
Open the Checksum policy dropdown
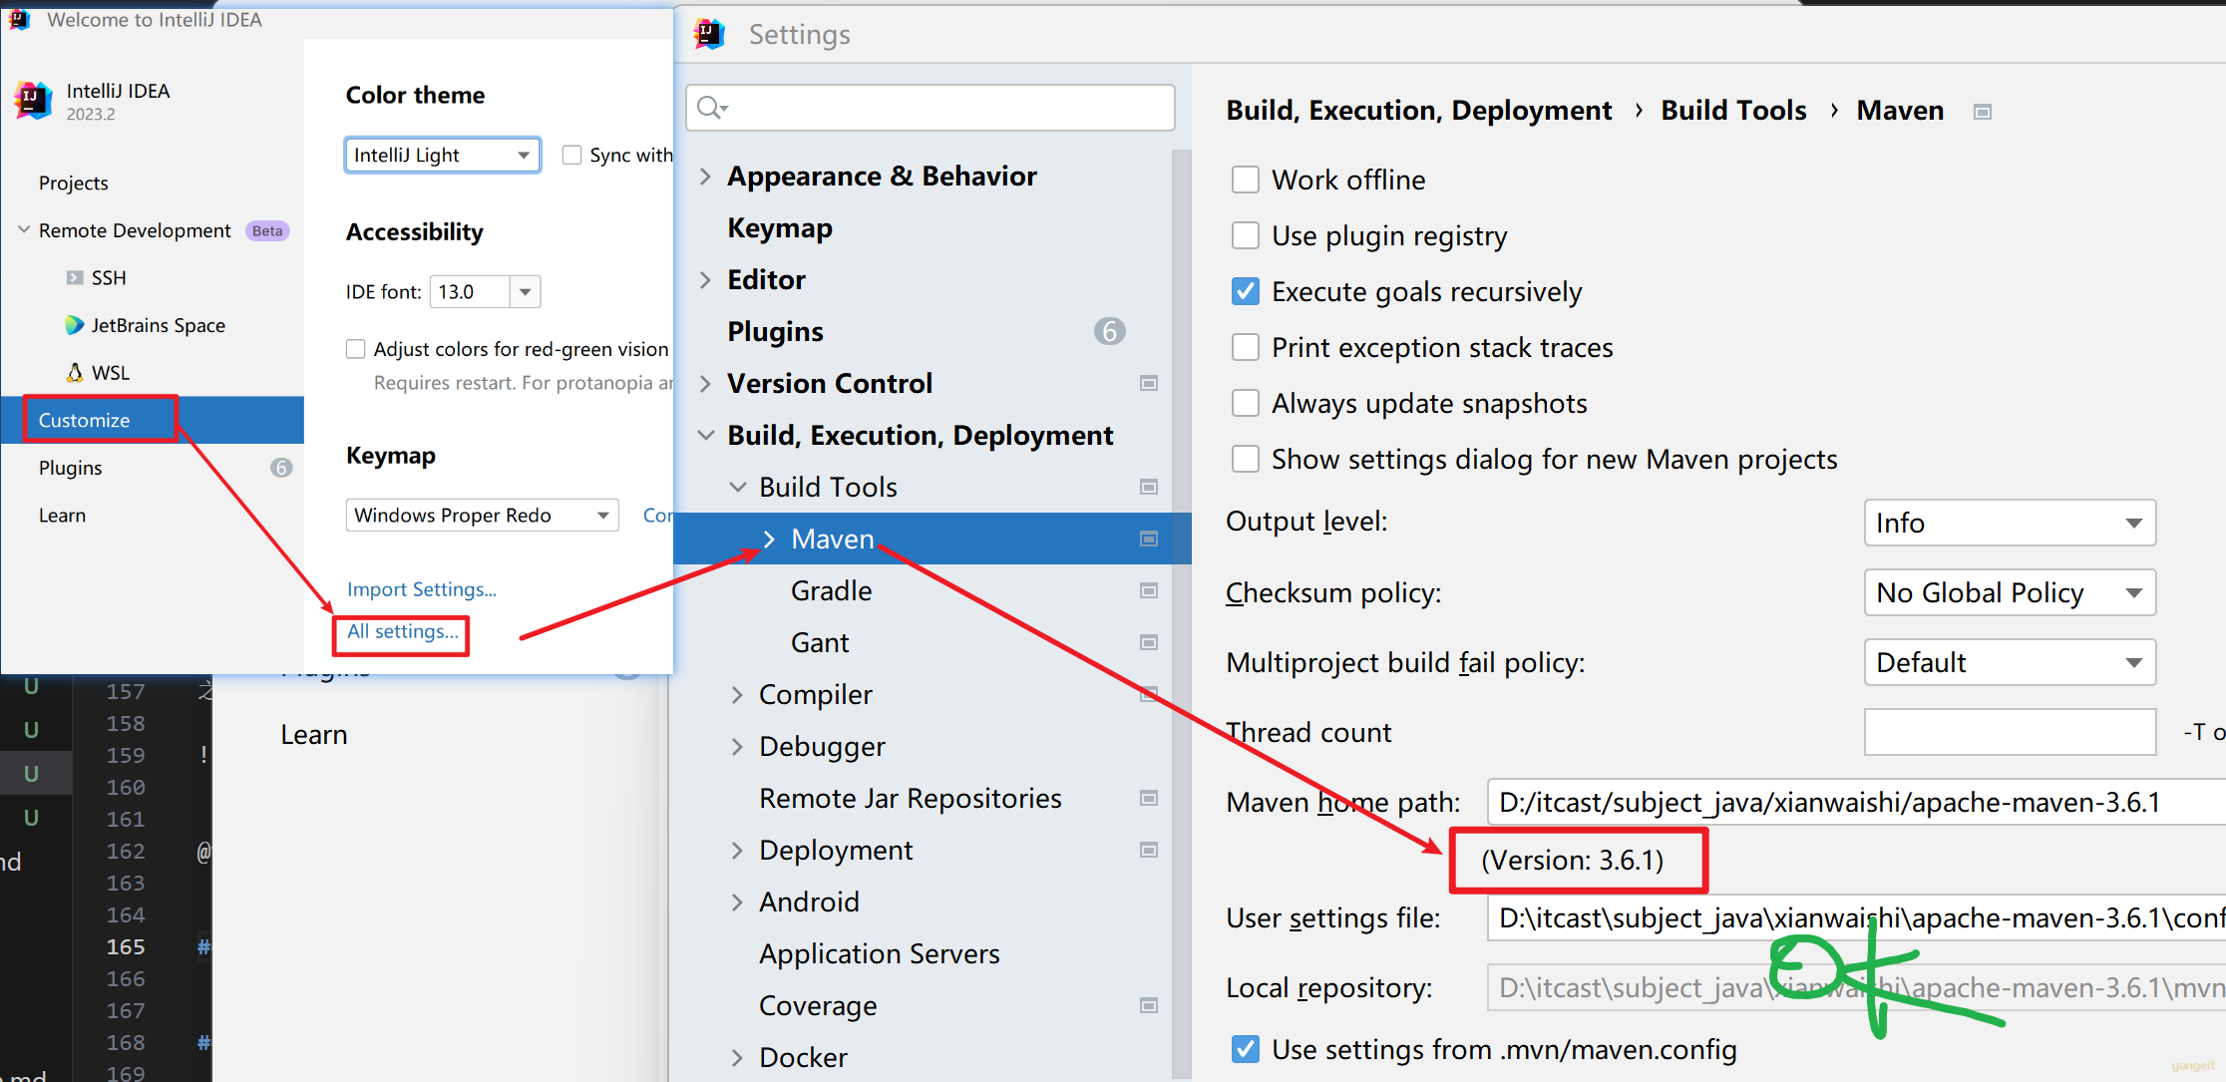[2010, 592]
